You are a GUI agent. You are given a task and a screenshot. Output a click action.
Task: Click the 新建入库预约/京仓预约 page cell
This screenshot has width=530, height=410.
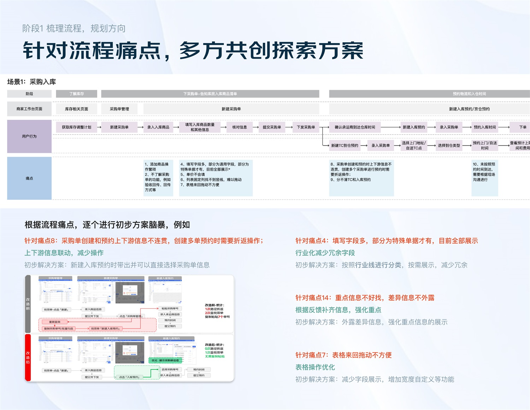click(429, 109)
